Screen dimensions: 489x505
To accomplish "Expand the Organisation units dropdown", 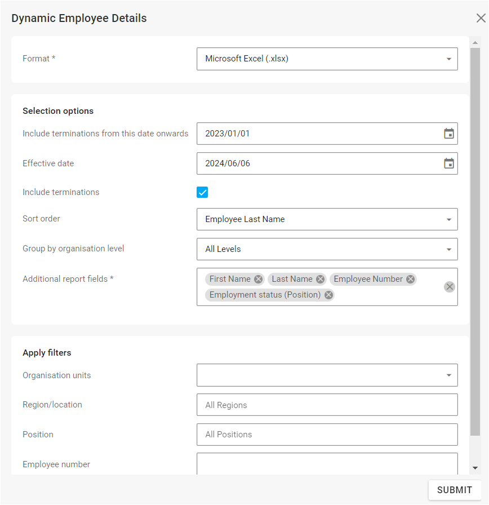I will 327,375.
